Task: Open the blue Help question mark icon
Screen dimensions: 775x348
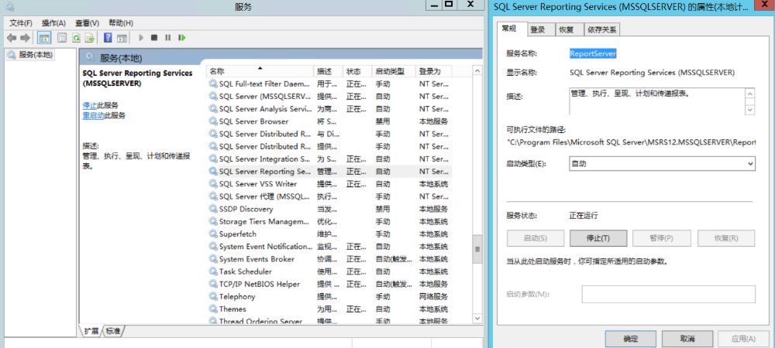Action: [x=108, y=38]
